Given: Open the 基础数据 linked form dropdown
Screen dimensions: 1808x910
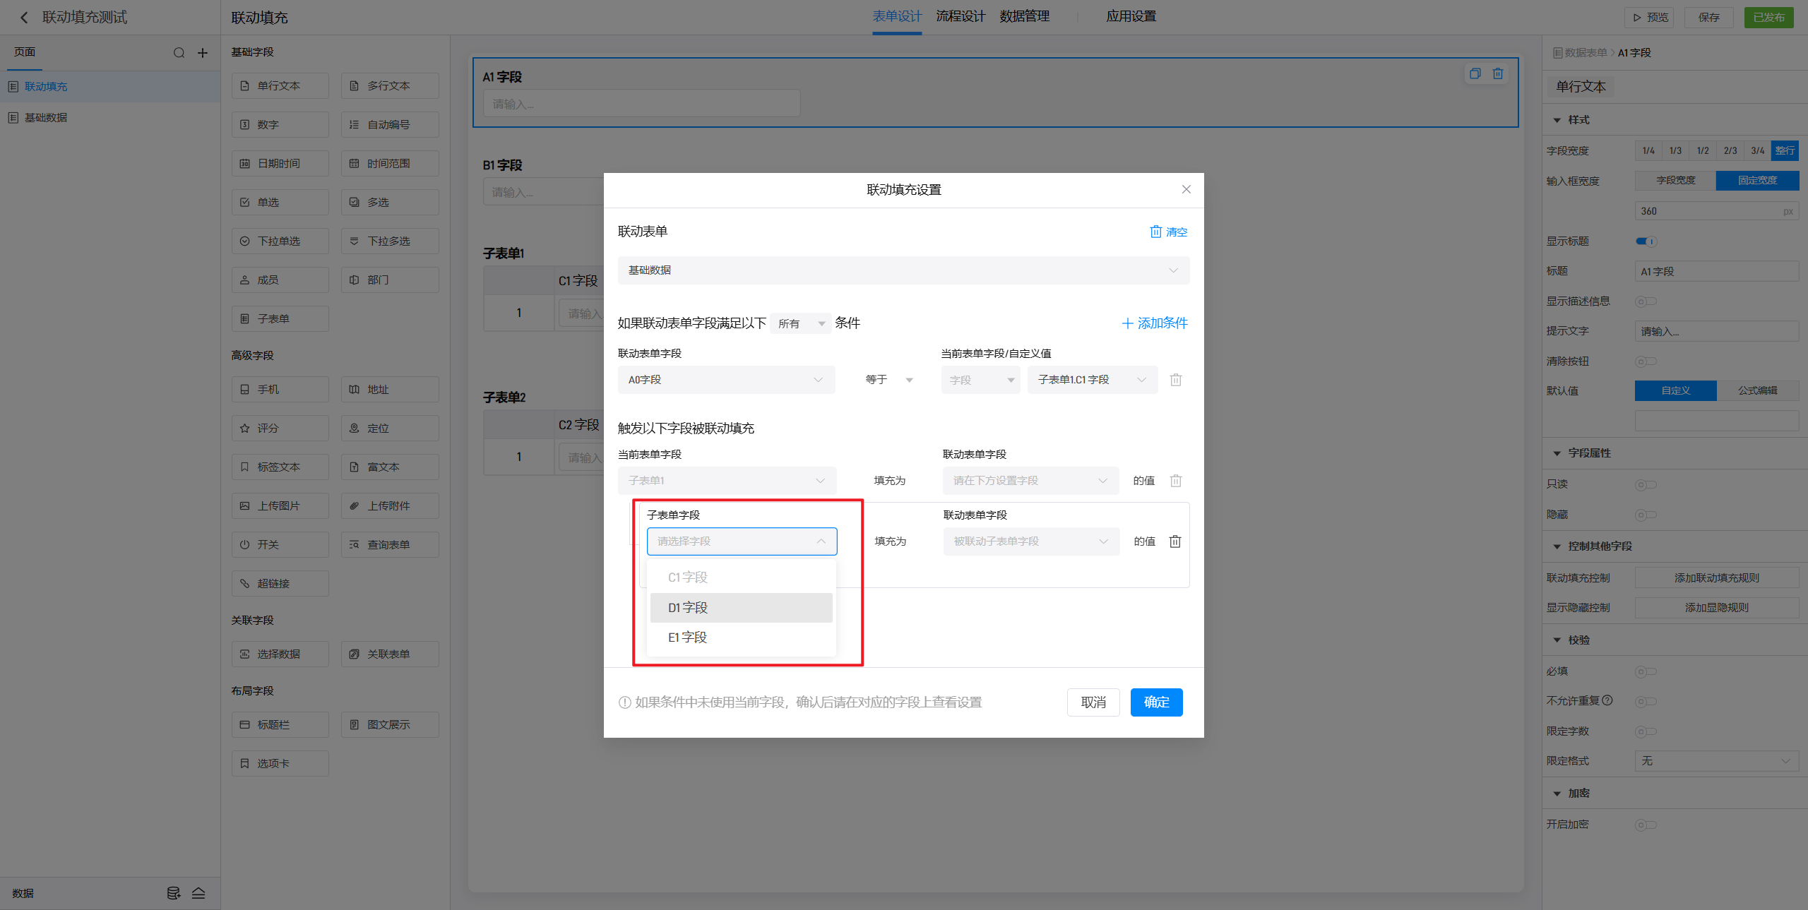Looking at the screenshot, I should (x=903, y=270).
